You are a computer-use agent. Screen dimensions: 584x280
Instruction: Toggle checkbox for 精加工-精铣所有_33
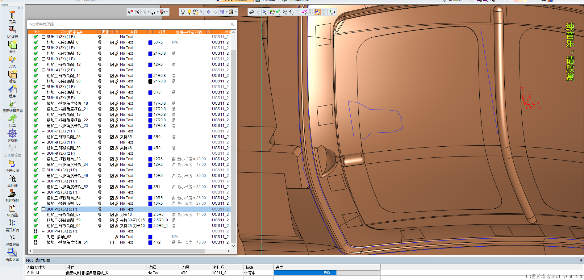(112, 159)
